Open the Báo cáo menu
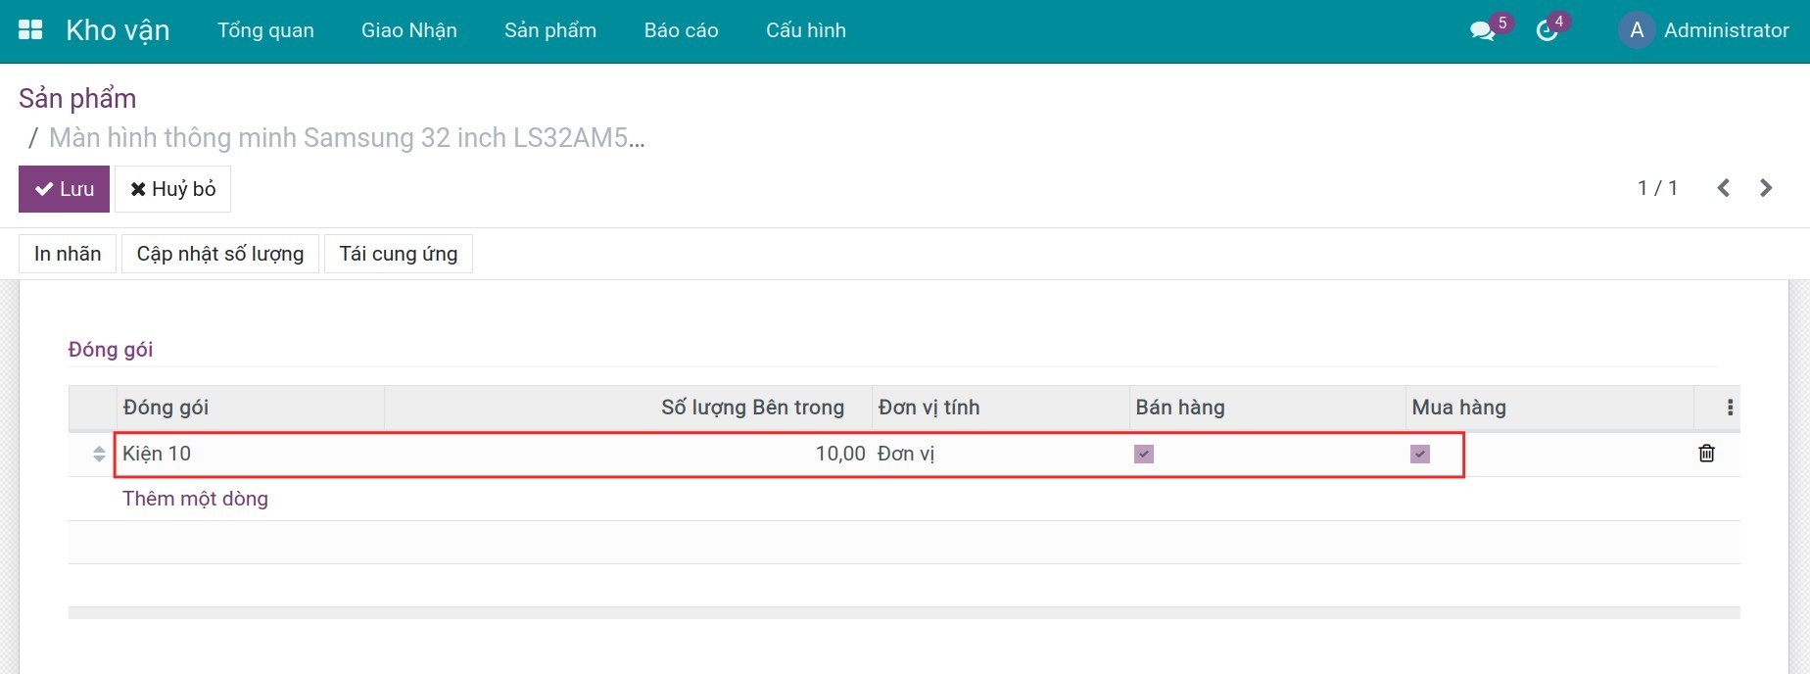Viewport: 1810px width, 674px height. pos(682,30)
